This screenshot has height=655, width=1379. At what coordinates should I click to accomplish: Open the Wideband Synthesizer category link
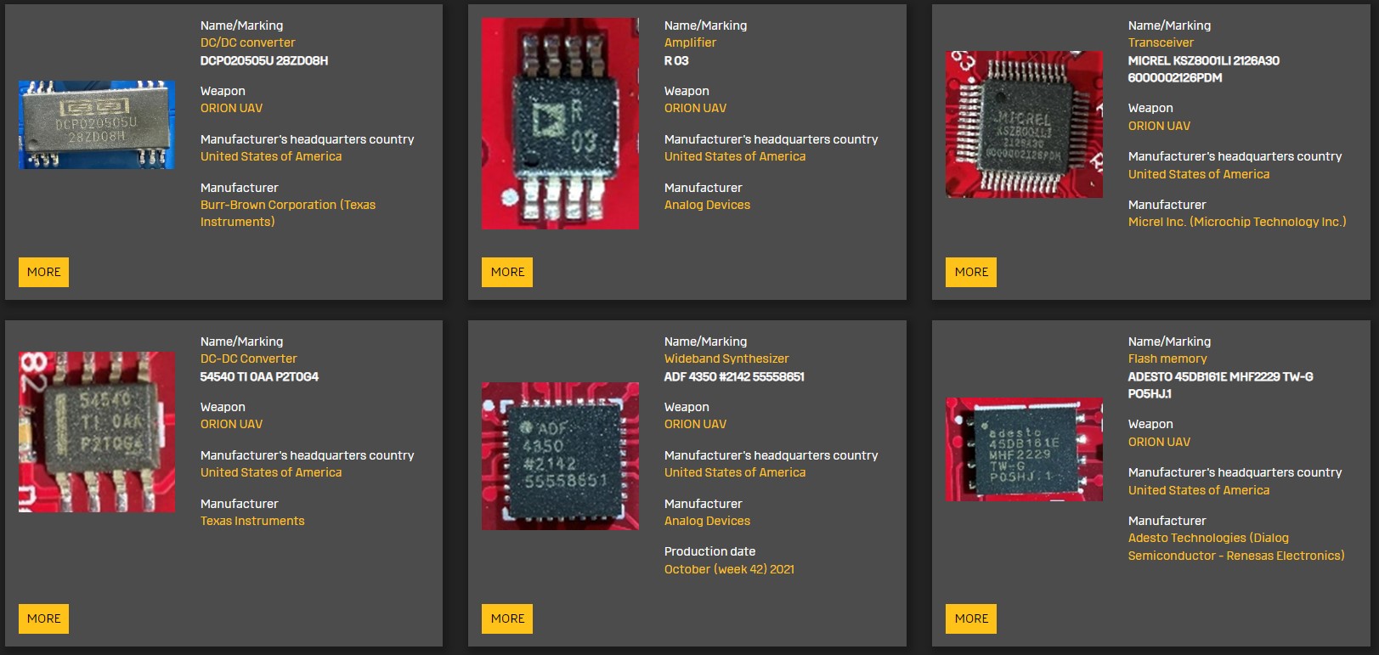pos(726,359)
